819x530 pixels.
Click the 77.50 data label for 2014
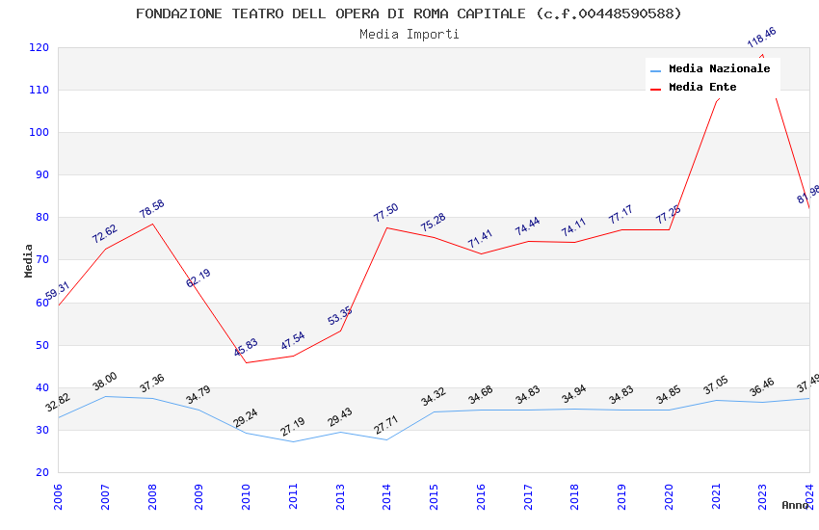pos(386,213)
